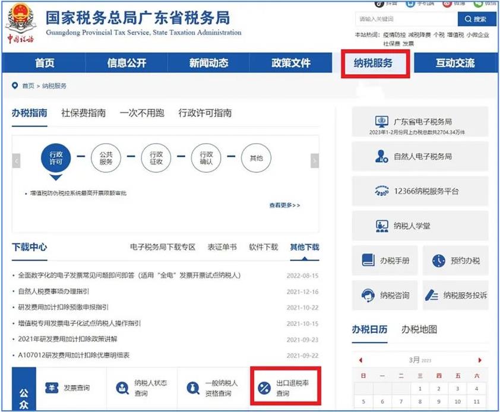Select the 办税日历 tab

coord(369,329)
